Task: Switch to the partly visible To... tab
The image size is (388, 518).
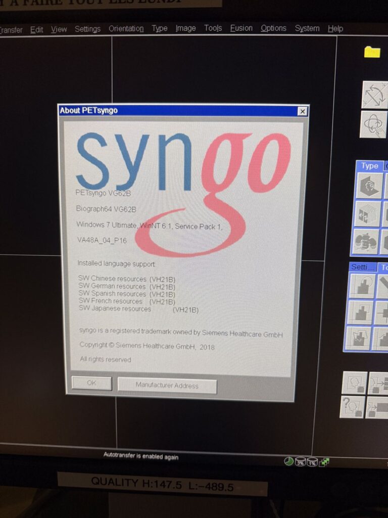Action: (384, 268)
